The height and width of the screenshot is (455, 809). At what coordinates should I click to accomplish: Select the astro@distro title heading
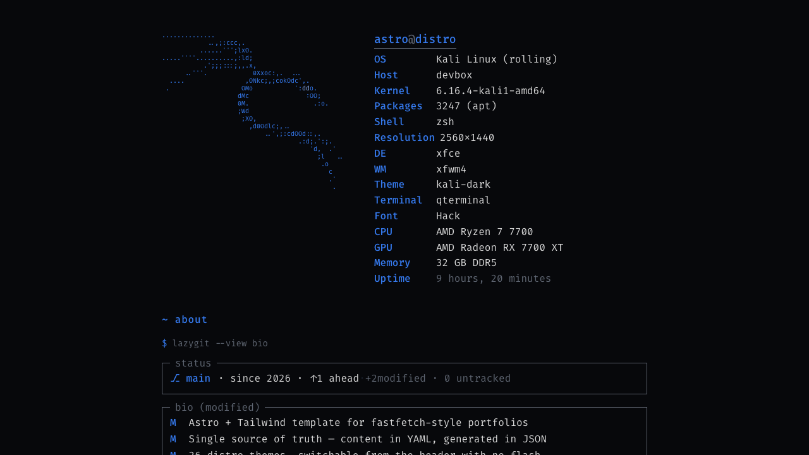coord(415,39)
